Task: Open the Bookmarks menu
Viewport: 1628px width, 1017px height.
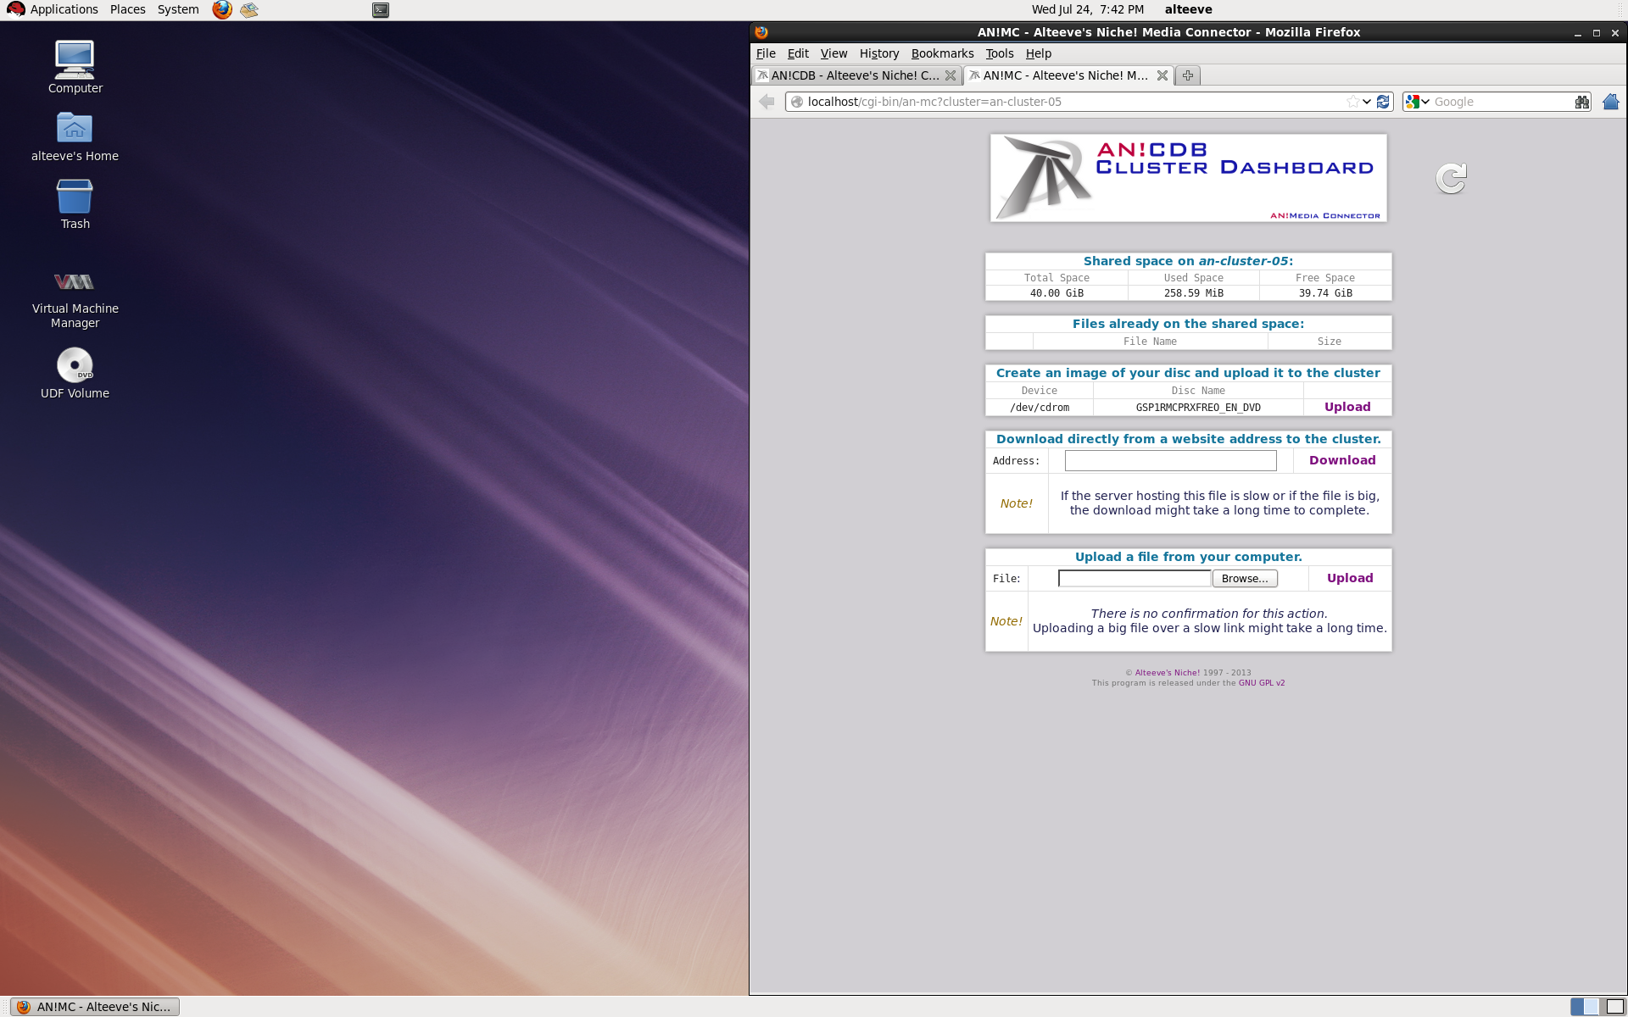Action: (942, 53)
